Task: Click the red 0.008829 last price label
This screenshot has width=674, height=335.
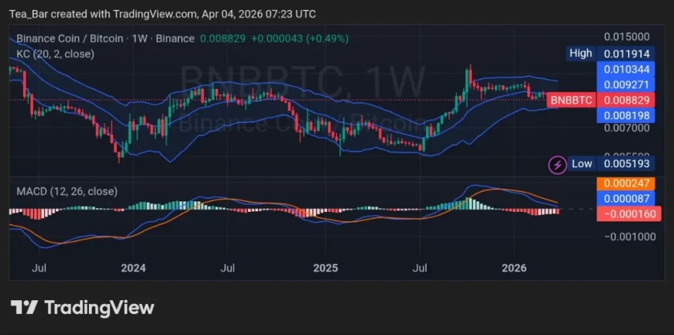Action: pos(627,101)
